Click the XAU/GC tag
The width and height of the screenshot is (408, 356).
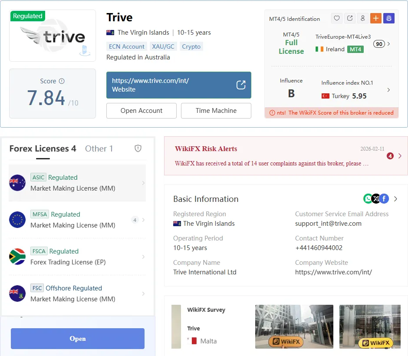(x=163, y=46)
